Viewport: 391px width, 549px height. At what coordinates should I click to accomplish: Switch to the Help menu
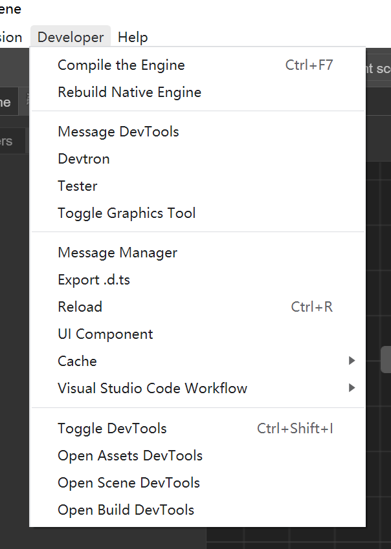(x=133, y=38)
